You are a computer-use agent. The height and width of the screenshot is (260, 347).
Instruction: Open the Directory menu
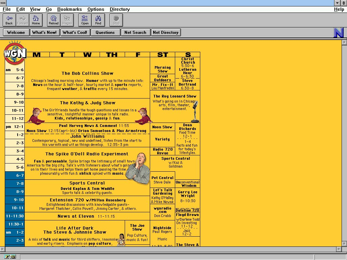tap(120, 9)
